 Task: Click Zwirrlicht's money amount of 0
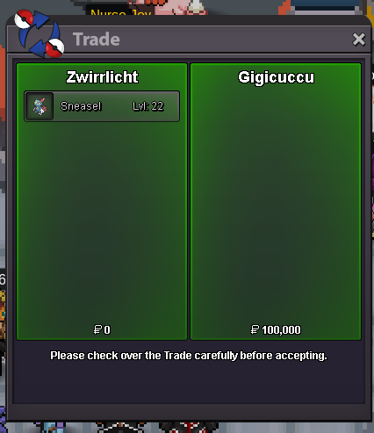coord(107,330)
